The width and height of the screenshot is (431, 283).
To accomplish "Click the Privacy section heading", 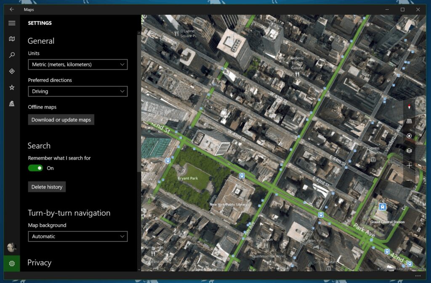I will [39, 263].
